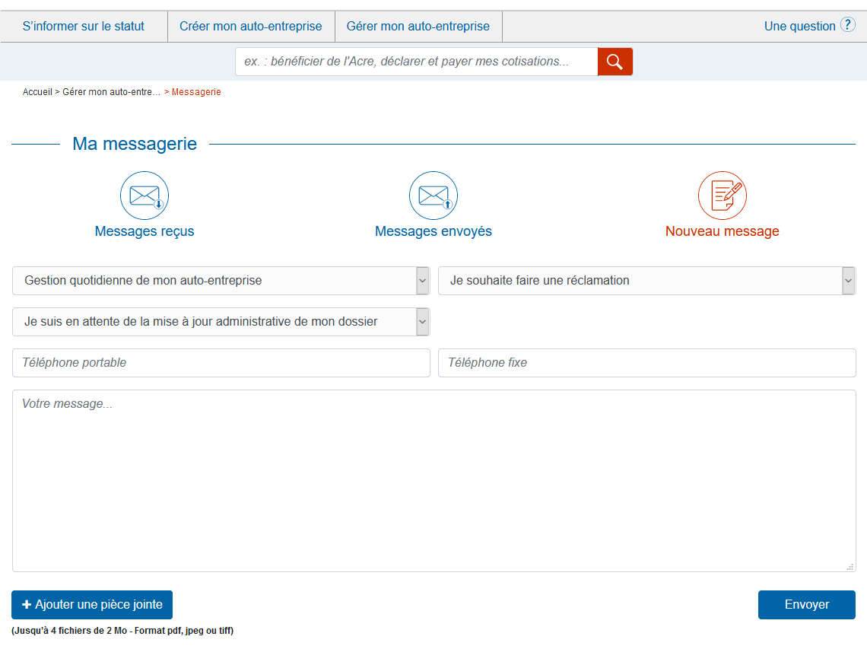Image resolution: width=867 pixels, height=649 pixels.
Task: Open the Je souhaite faire une réclamation dropdown
Action: (848, 281)
